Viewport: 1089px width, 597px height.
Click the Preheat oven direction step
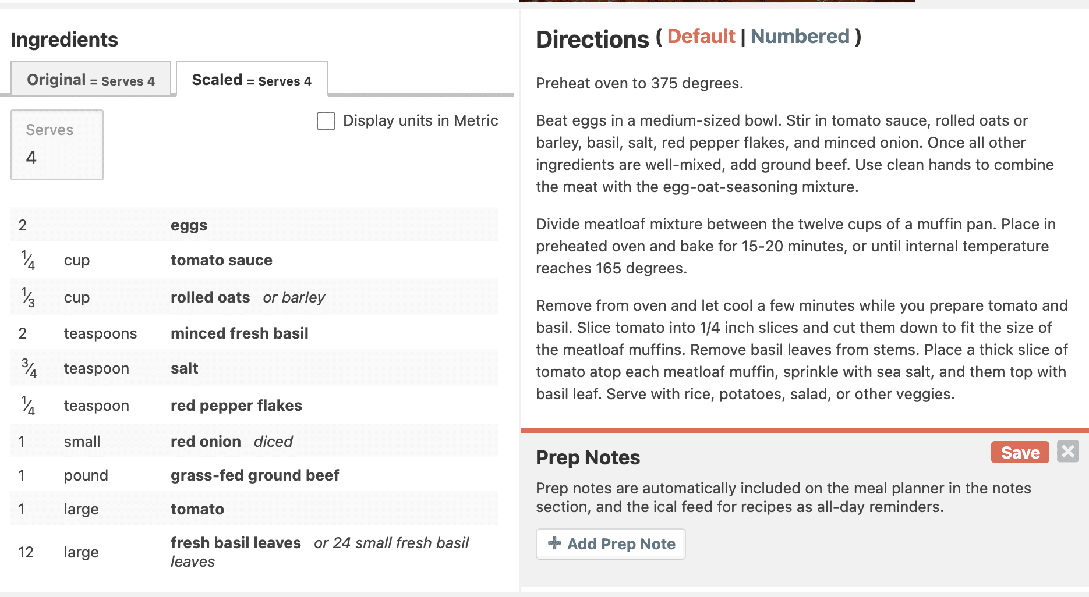click(639, 83)
